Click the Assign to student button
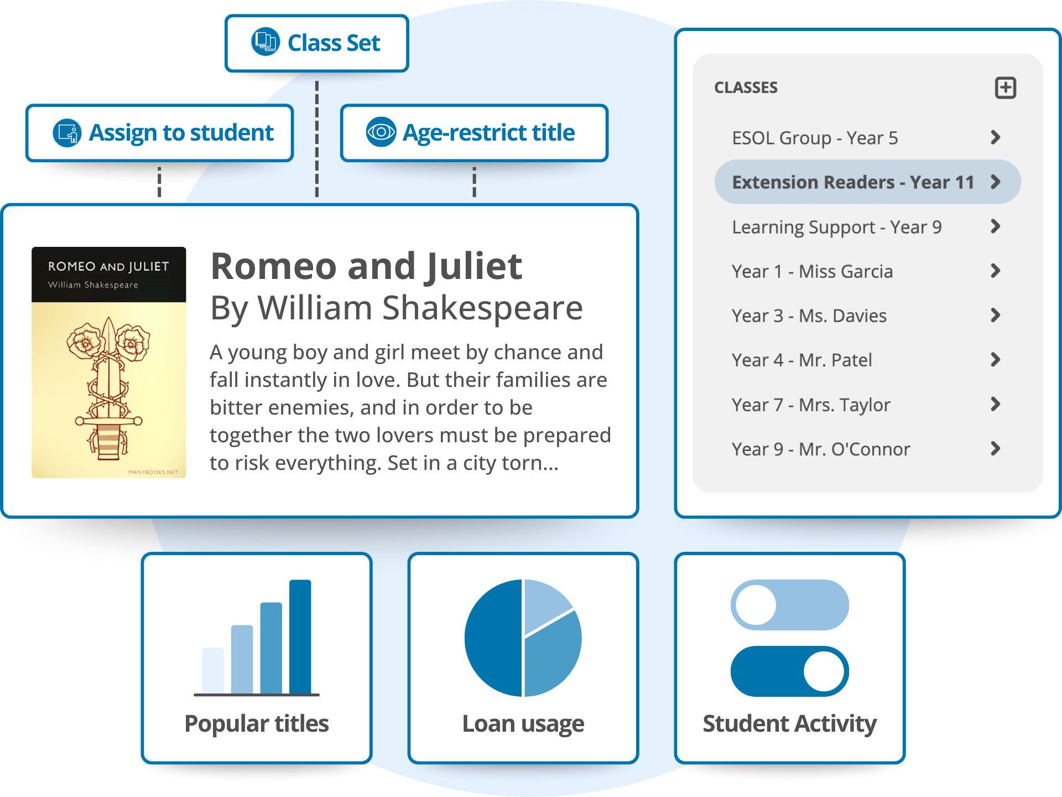The image size is (1062, 797). [x=159, y=133]
